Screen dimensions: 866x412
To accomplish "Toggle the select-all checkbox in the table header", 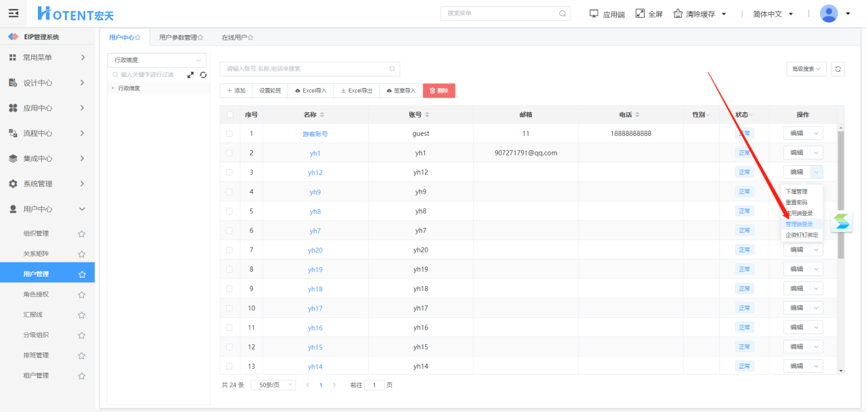I will click(x=230, y=115).
